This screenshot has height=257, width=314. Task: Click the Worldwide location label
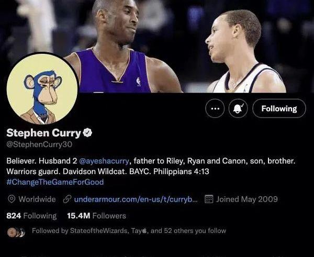tap(37, 199)
